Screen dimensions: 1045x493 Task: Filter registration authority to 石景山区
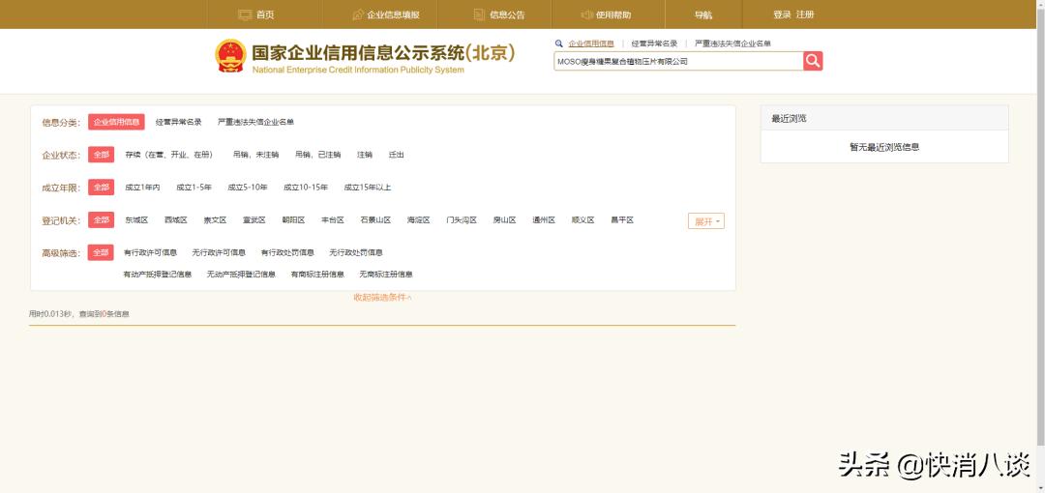[375, 219]
